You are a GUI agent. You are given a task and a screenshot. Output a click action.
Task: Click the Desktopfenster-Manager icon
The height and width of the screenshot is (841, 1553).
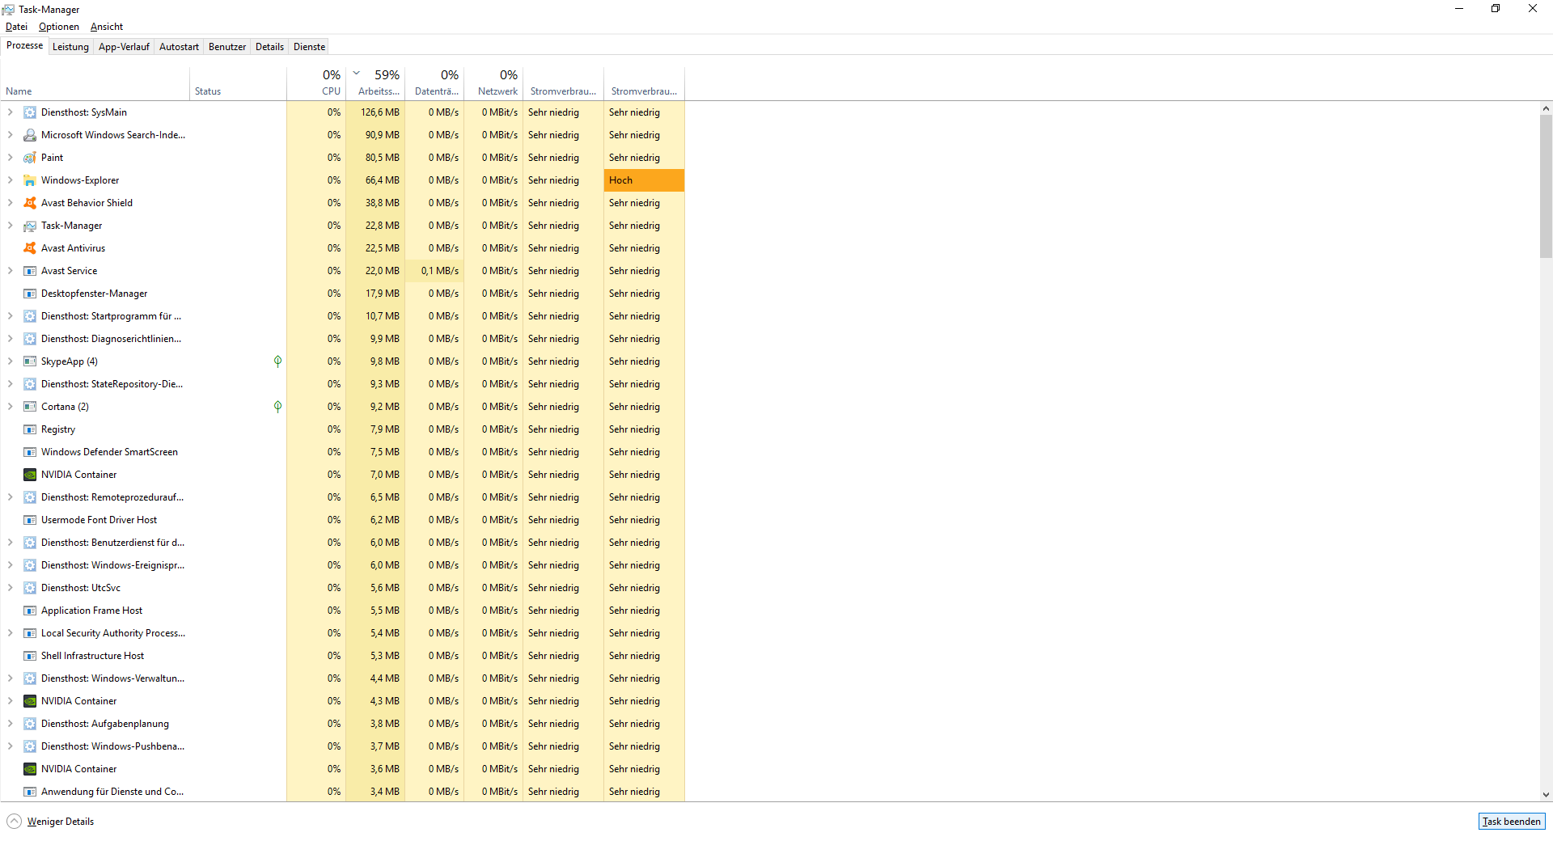(30, 294)
